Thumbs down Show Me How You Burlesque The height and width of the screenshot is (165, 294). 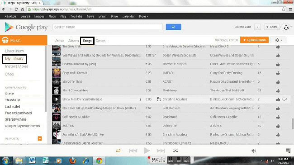(x=285, y=99)
